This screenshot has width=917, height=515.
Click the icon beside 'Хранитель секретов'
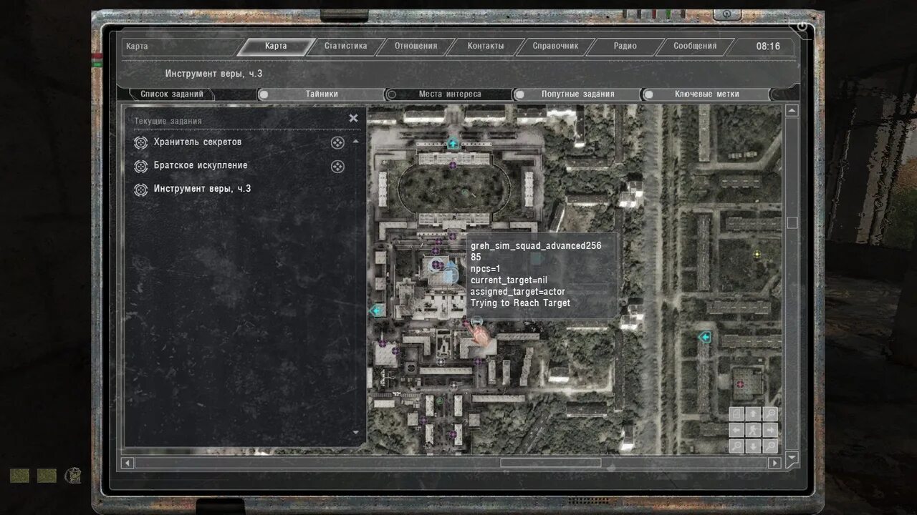[x=140, y=143]
